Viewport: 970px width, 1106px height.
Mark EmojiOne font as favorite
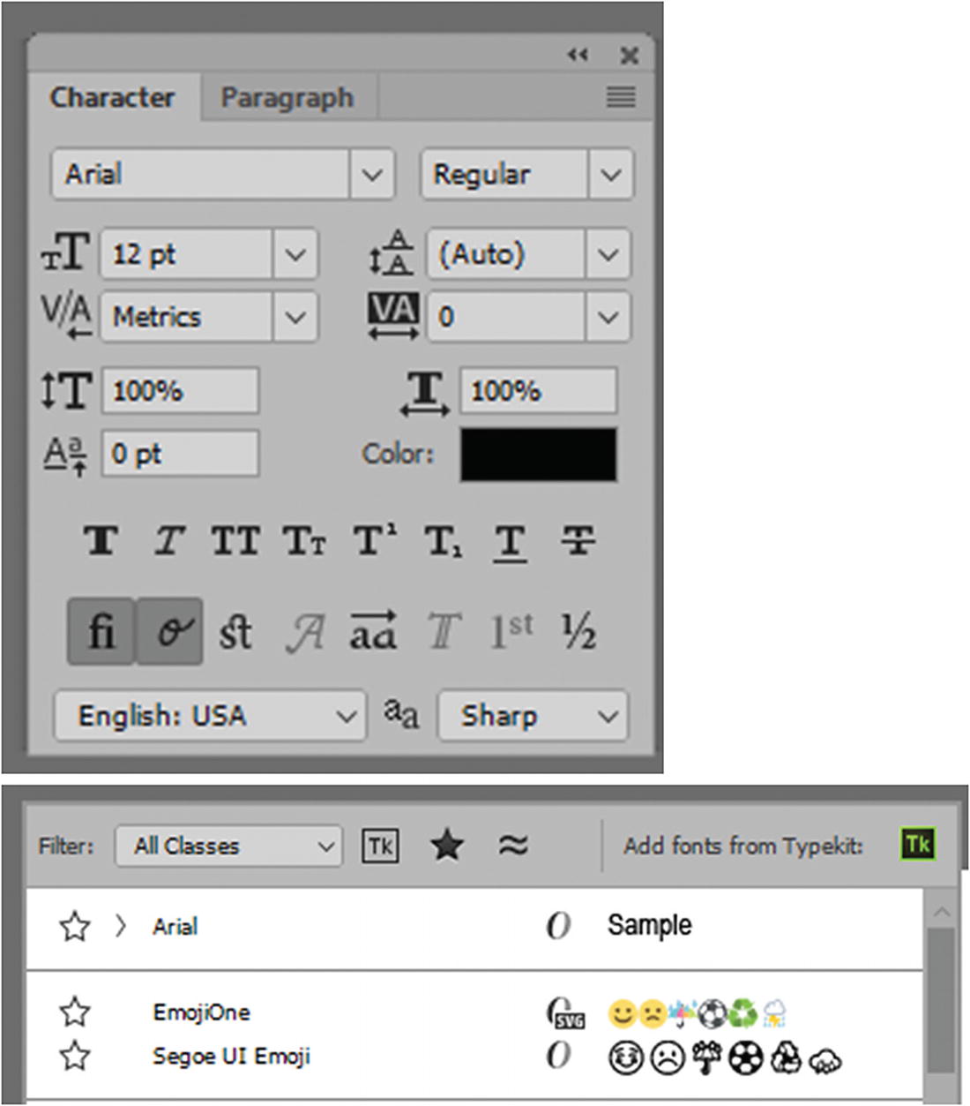[x=75, y=1012]
